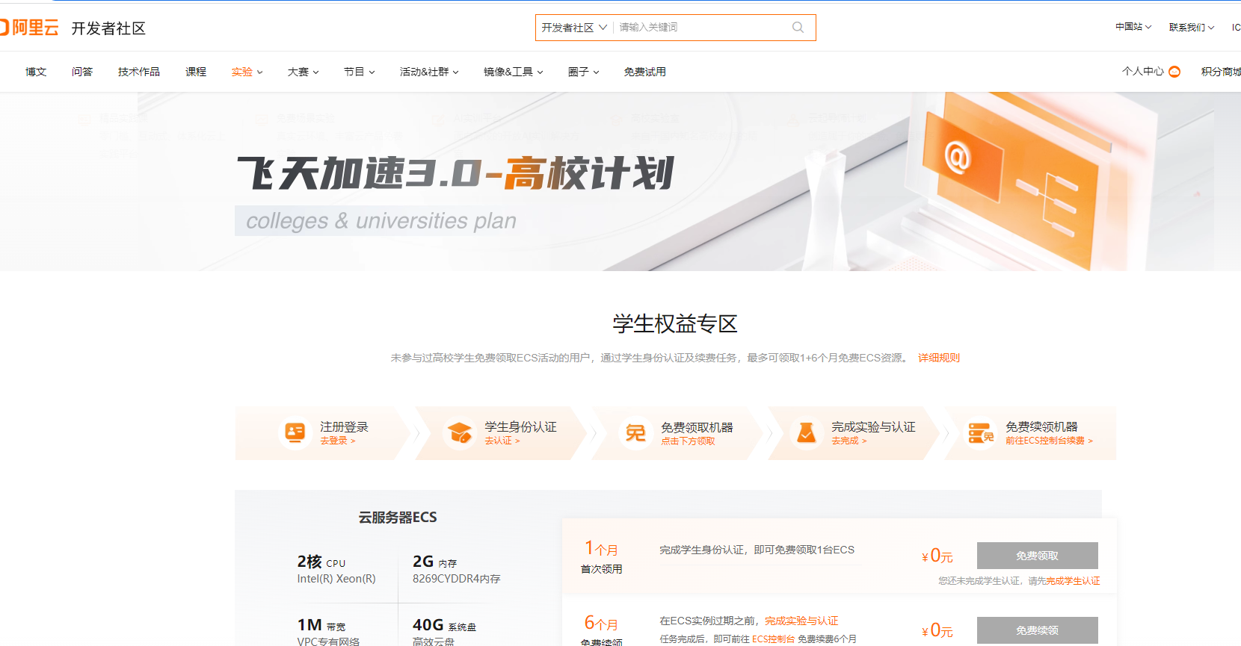The height and width of the screenshot is (646, 1241).
Task: Click the 学生权益专区 heading
Action: 675,323
